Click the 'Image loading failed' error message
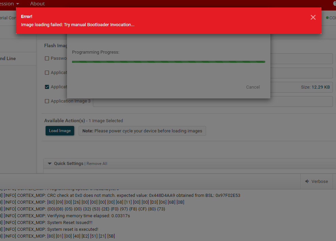Image resolution: width=336 pixels, height=241 pixels. click(78, 24)
